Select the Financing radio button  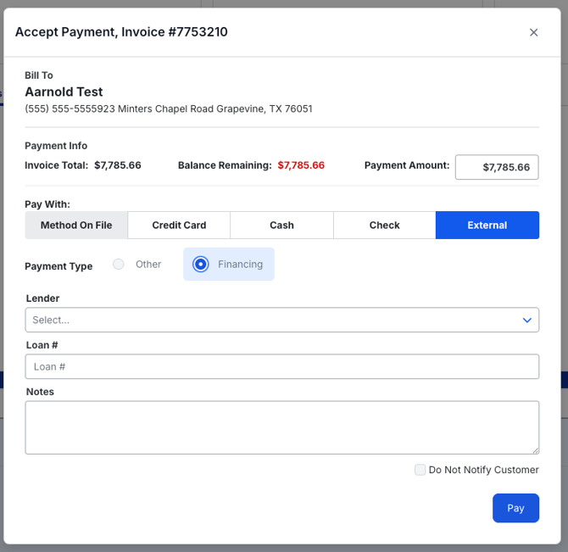click(x=201, y=265)
